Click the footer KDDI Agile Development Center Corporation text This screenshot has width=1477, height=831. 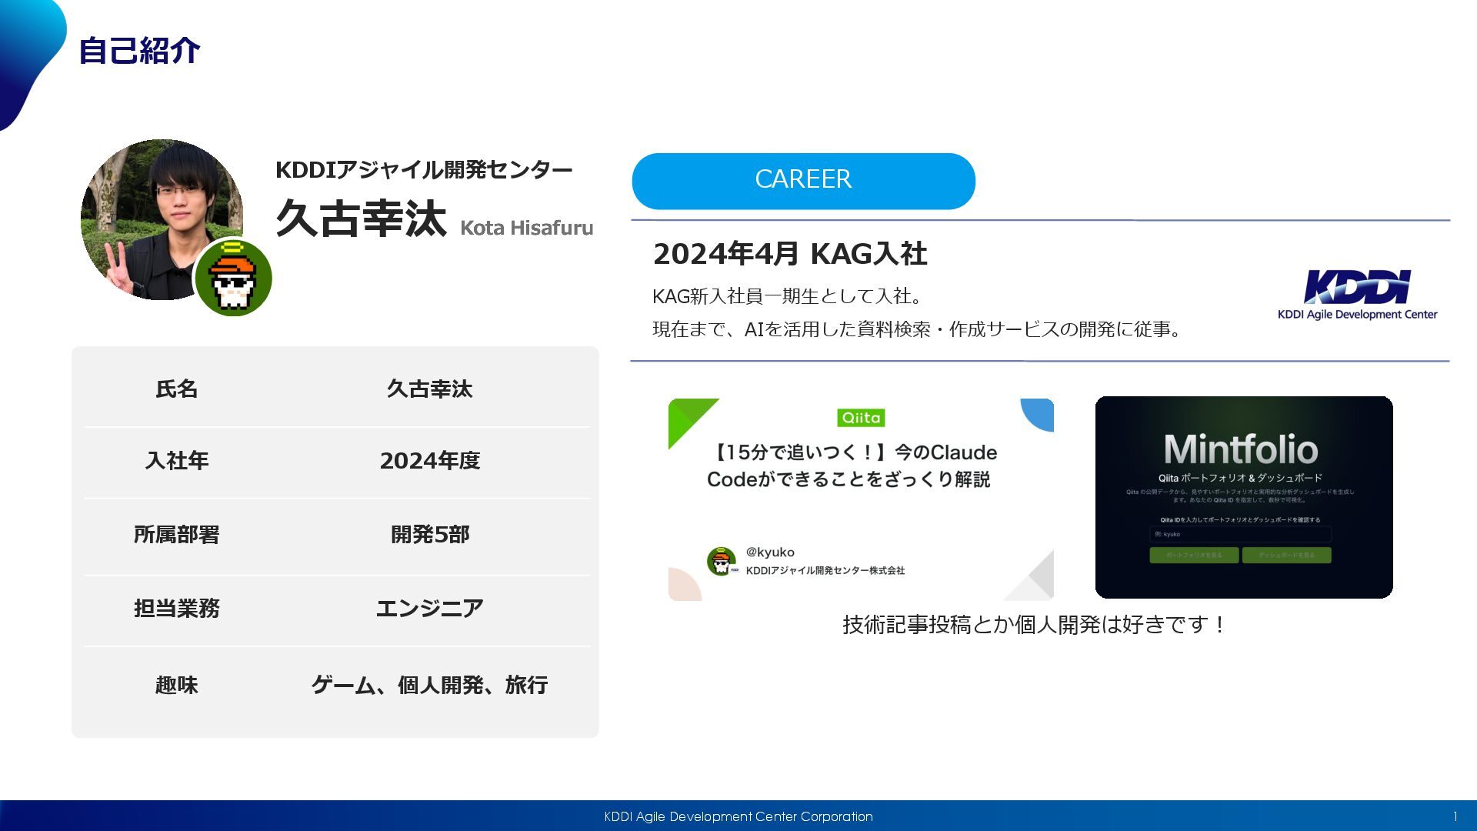pos(738,816)
